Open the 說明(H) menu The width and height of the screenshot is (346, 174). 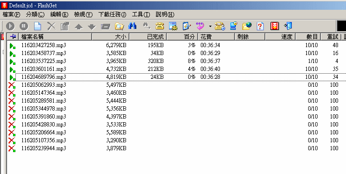pos(165,14)
